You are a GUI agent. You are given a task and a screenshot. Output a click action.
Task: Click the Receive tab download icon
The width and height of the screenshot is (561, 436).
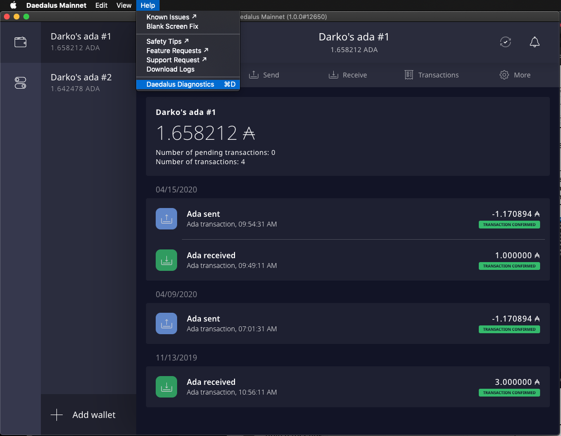coord(333,75)
